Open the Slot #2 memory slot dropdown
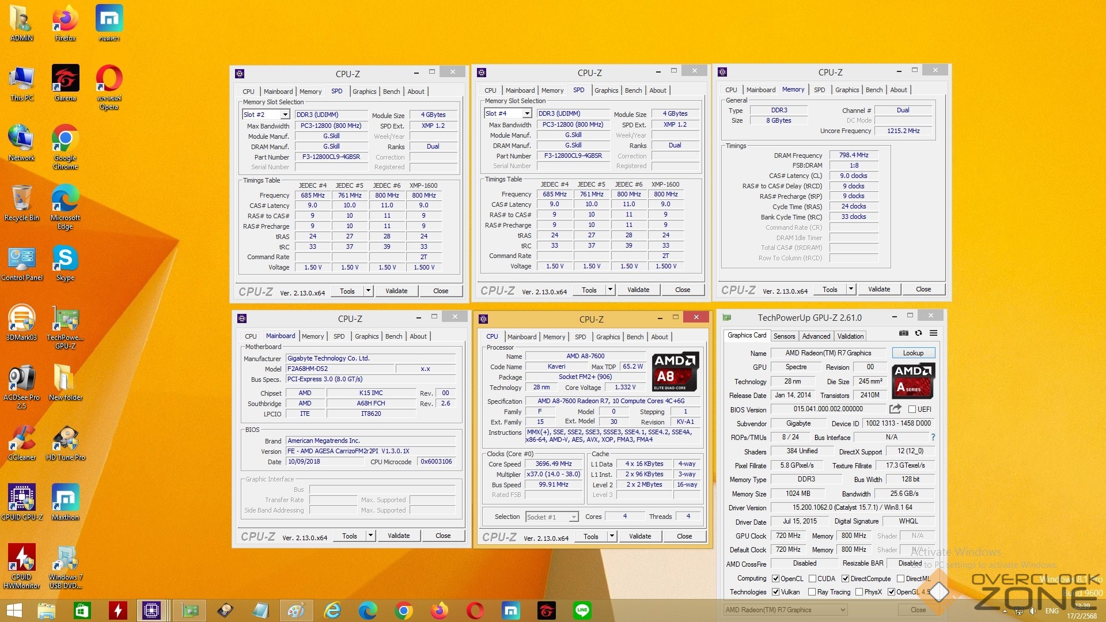 pos(285,115)
